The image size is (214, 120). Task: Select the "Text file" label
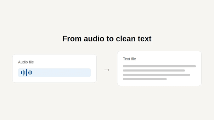(x=129, y=59)
